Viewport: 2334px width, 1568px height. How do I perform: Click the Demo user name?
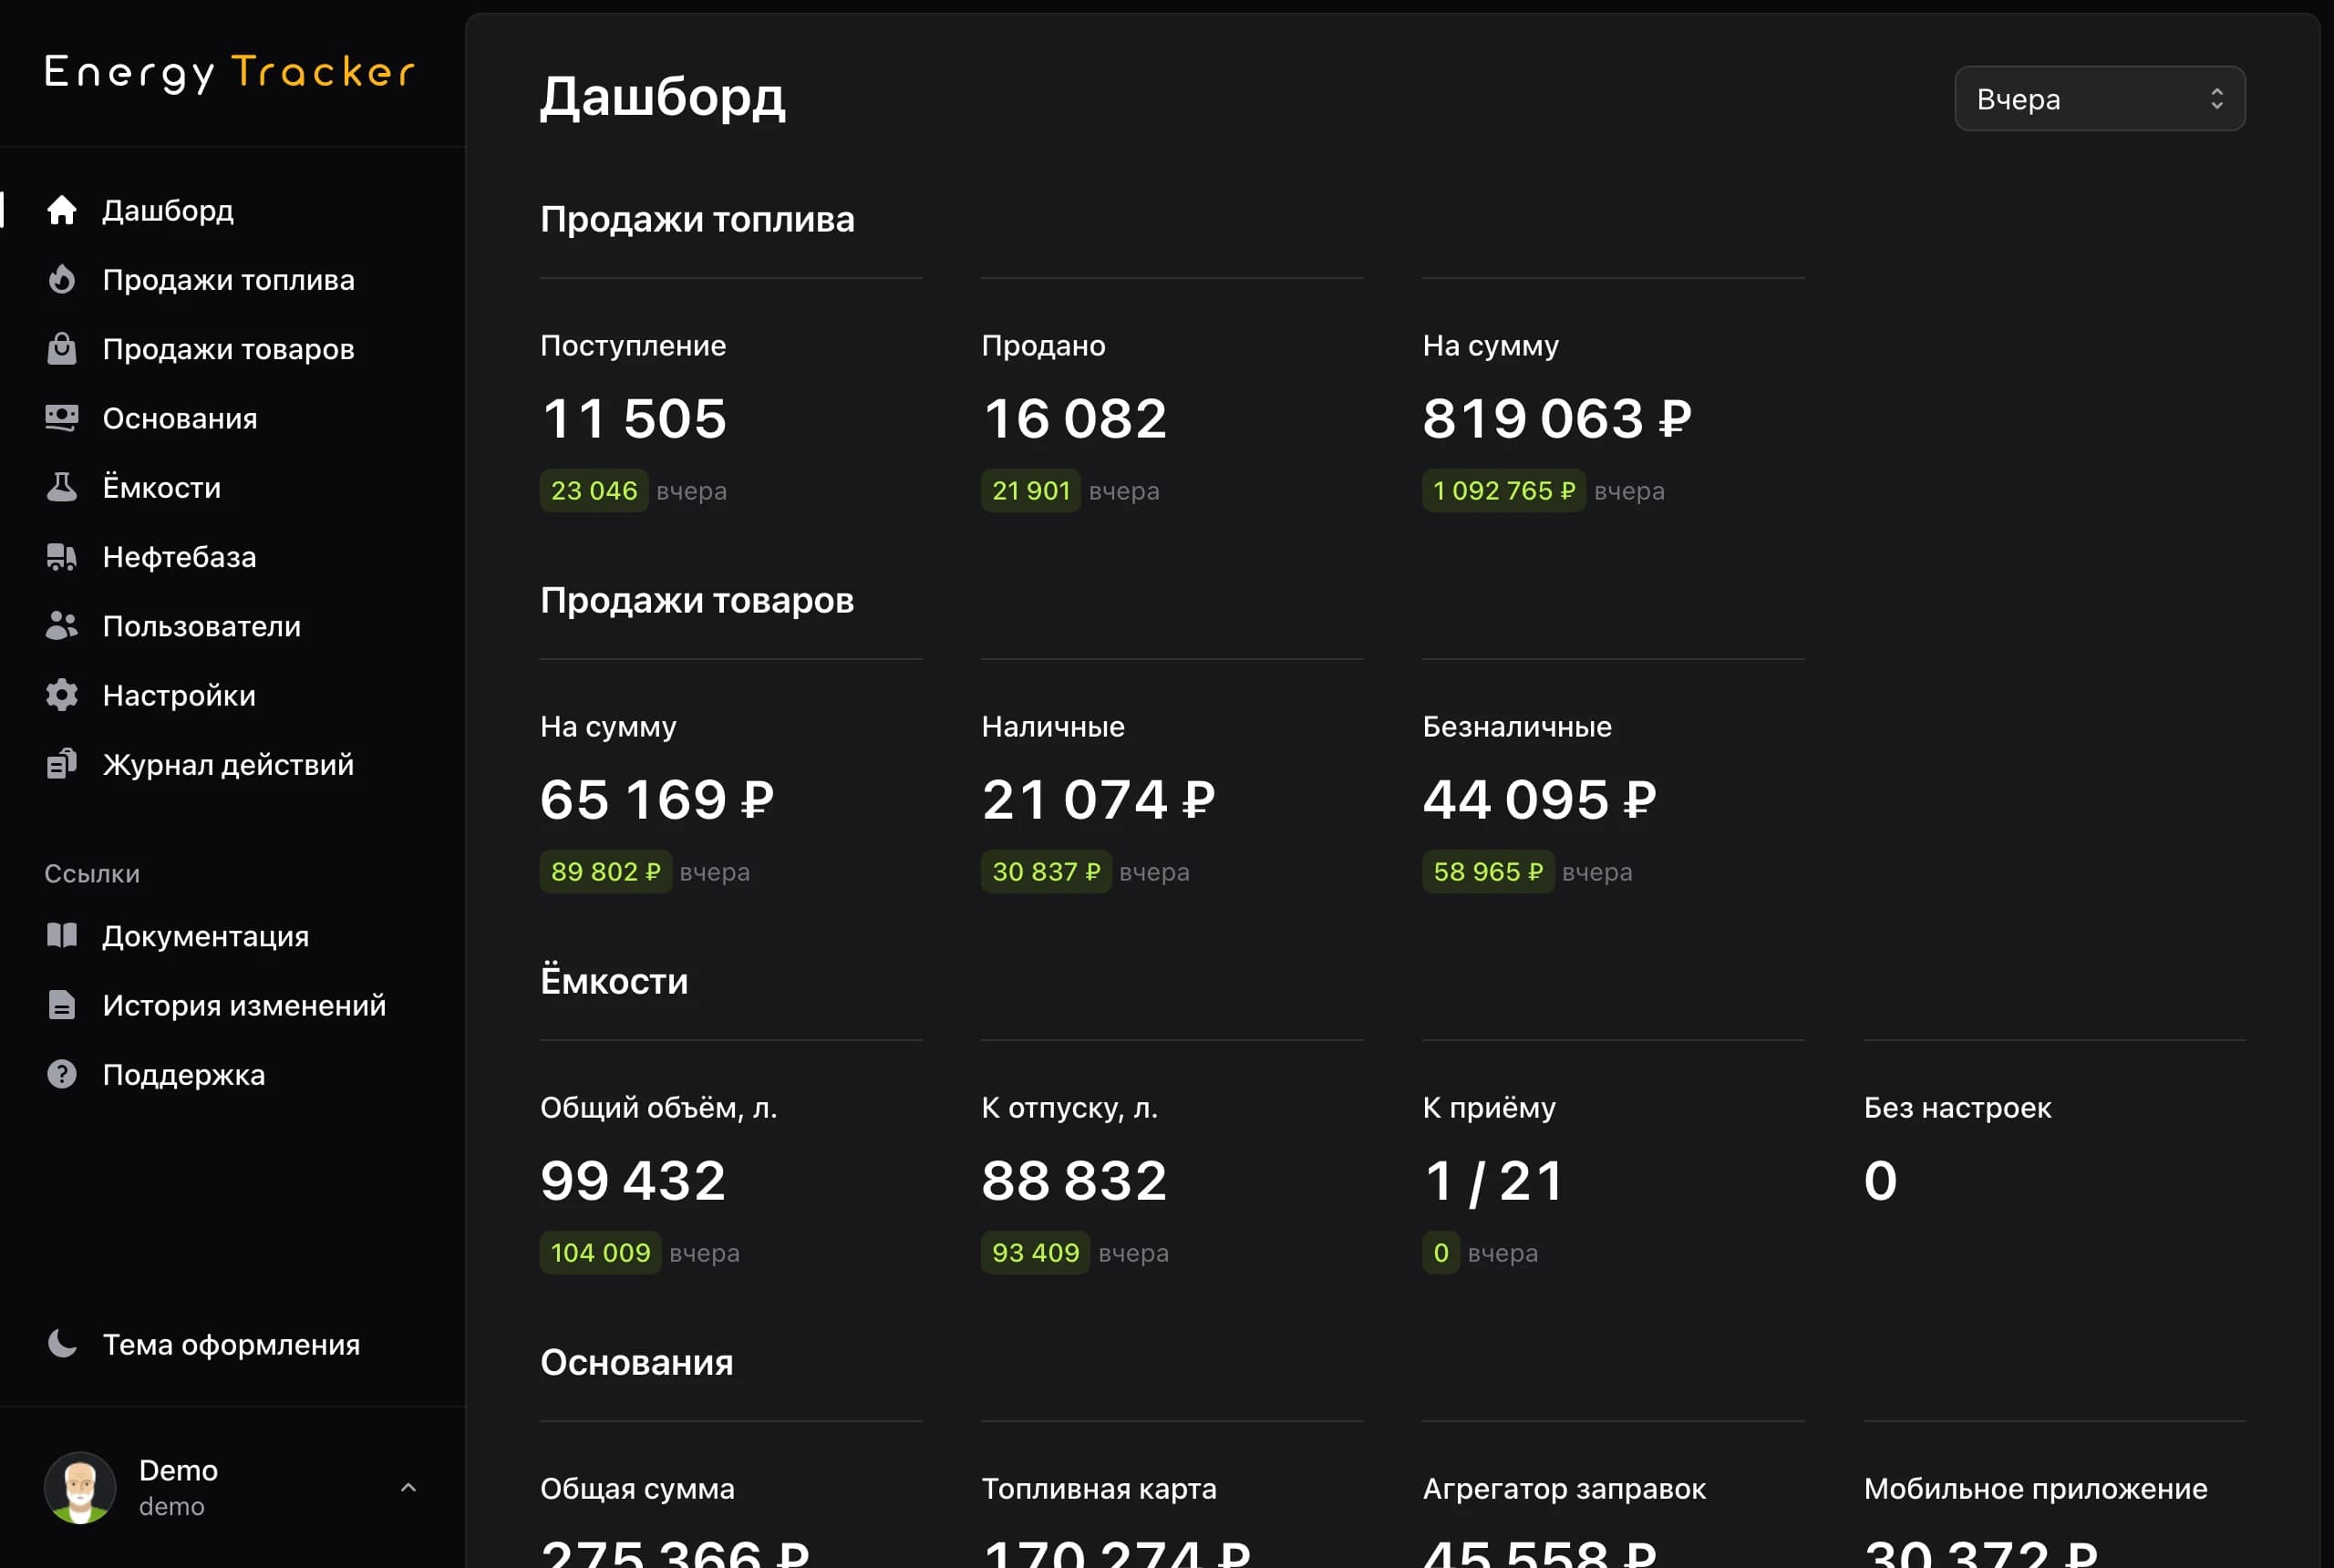(x=179, y=1470)
